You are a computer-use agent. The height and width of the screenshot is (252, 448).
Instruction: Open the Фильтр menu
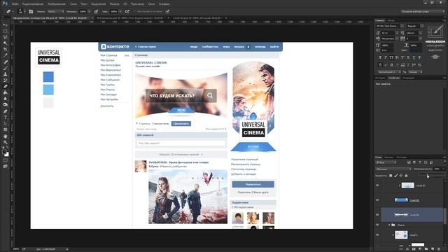click(x=115, y=4)
